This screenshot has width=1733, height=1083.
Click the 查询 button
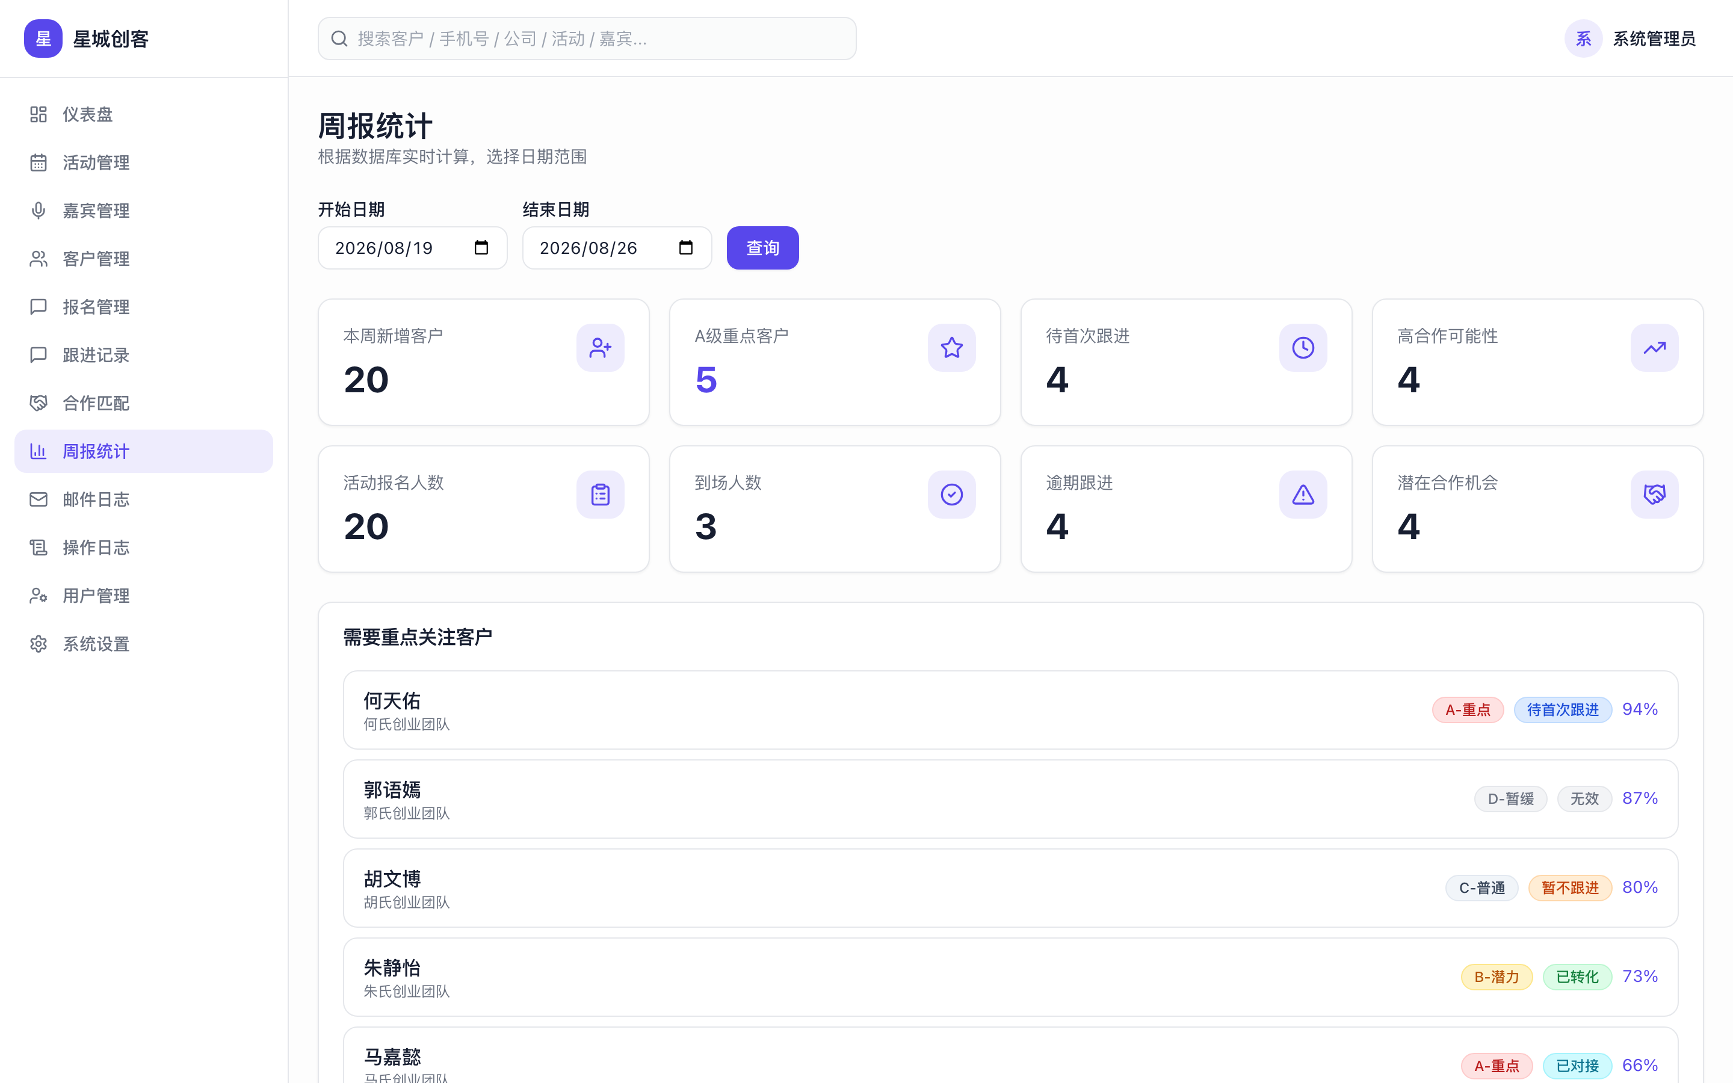762,248
